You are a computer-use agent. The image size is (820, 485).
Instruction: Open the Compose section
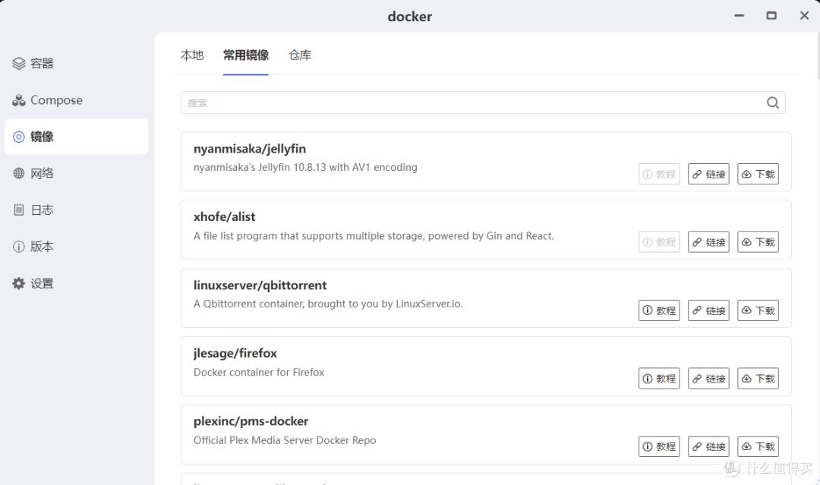point(77,100)
